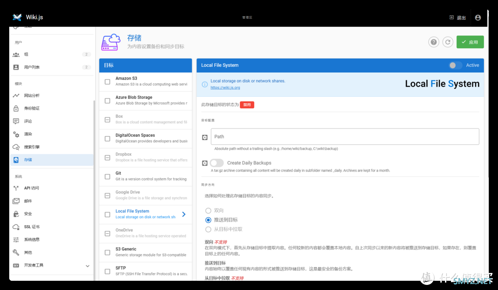498x290 pixels.
Task: Click the red 禁用 status badge
Action: click(247, 105)
